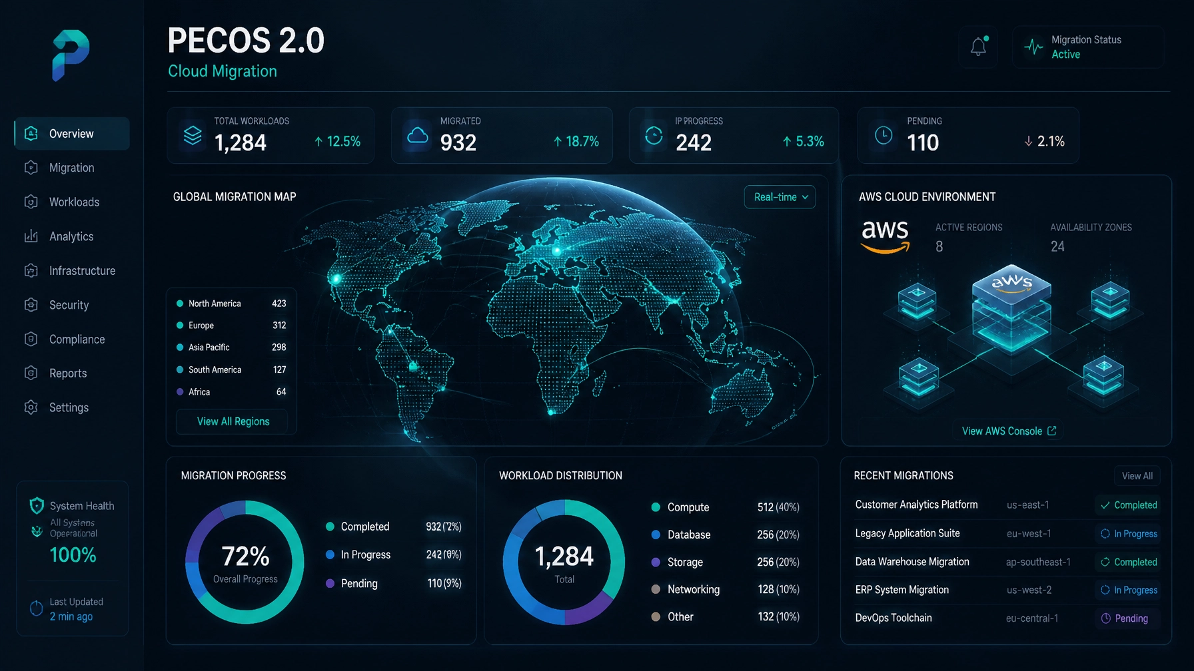This screenshot has width=1194, height=671.
Task: Go to the Overview menu item
Action: 72,133
